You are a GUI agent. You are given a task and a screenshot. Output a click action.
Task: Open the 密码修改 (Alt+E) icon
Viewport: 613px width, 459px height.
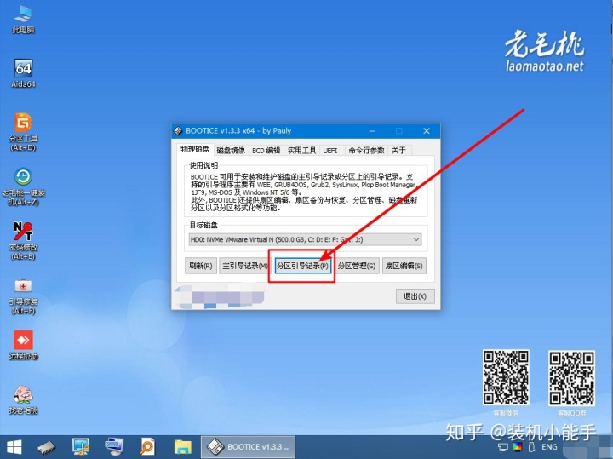point(23,241)
